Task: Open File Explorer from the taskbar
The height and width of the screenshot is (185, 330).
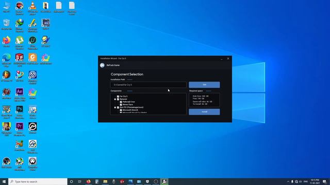Action: click(x=105, y=181)
